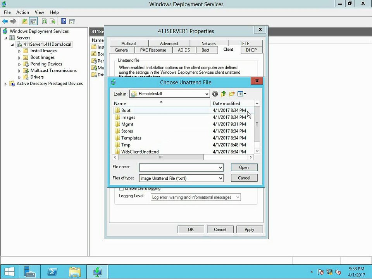372x279 pixels.
Task: Click the Export List toolbar icon
Action: [x=52, y=21]
